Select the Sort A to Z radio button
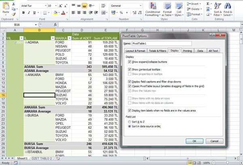The image size is (243, 165). 130,121
